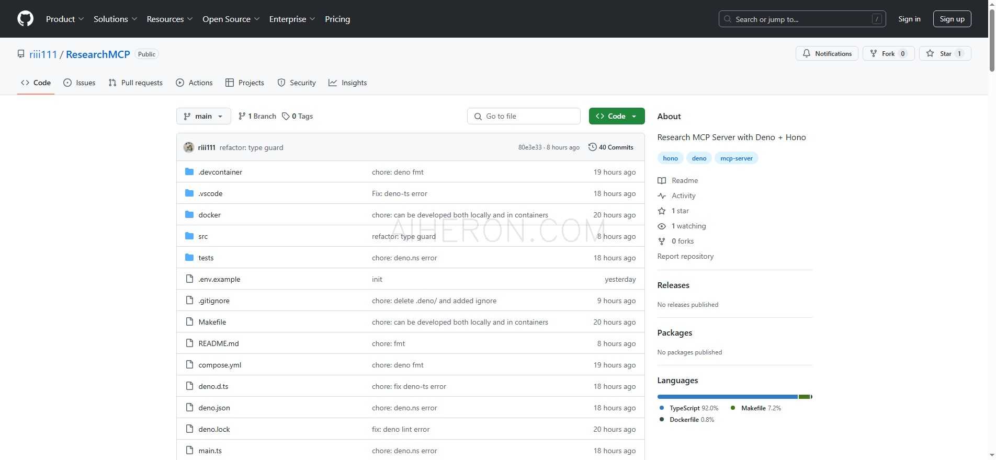Expand the Open Source menu

[x=231, y=19]
